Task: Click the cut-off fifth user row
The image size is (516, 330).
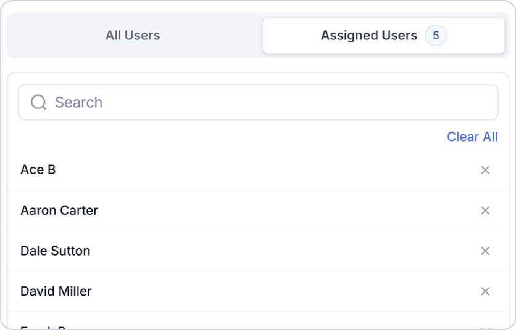Action: click(258, 321)
